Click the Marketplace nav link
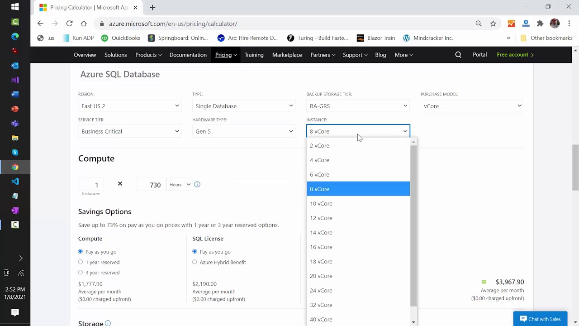This screenshot has height=326, width=579. pos(287,55)
